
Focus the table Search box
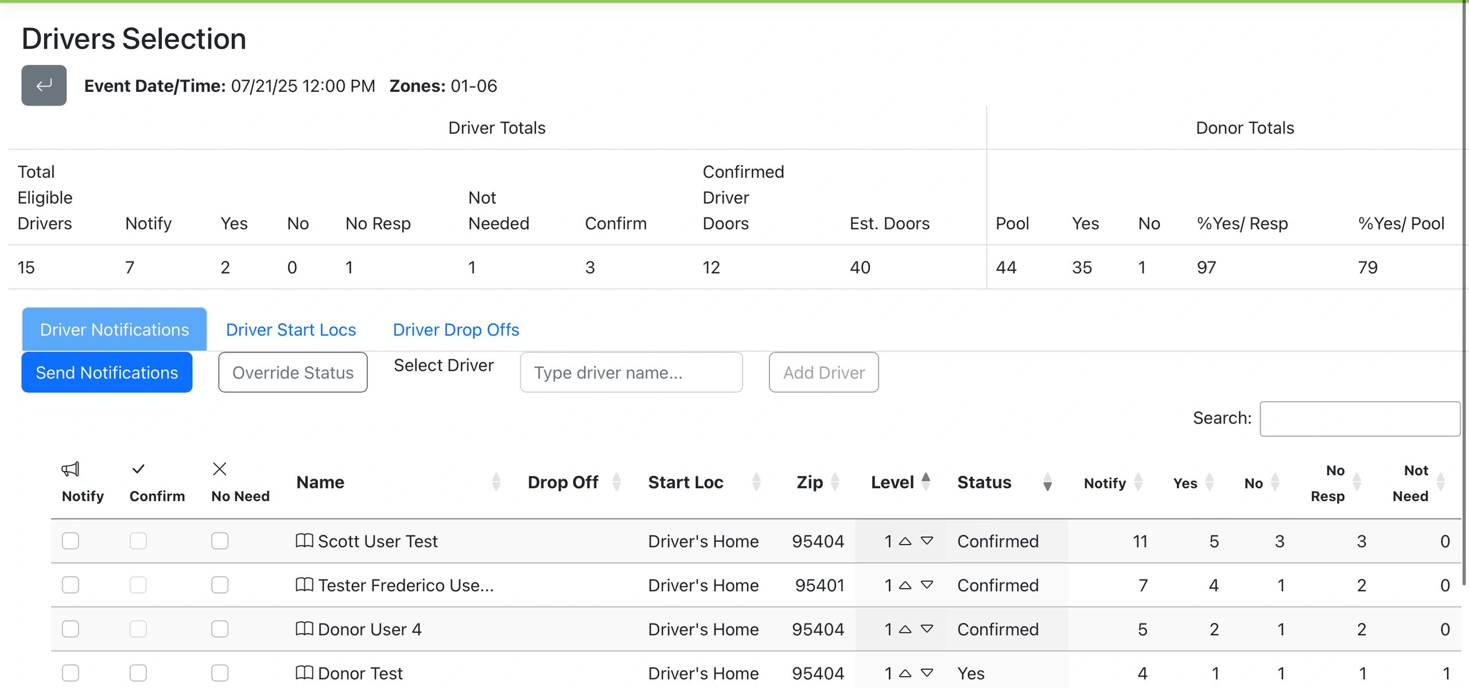[x=1359, y=419]
